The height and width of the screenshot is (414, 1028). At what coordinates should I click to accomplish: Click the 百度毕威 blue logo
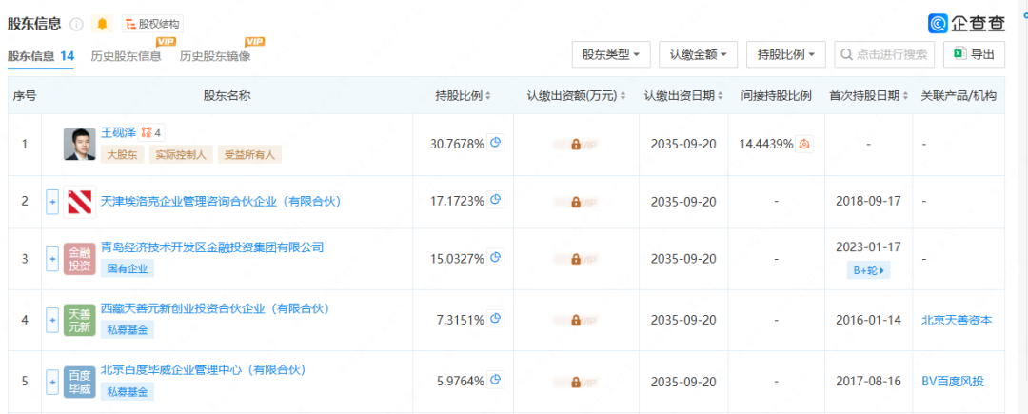point(79,382)
